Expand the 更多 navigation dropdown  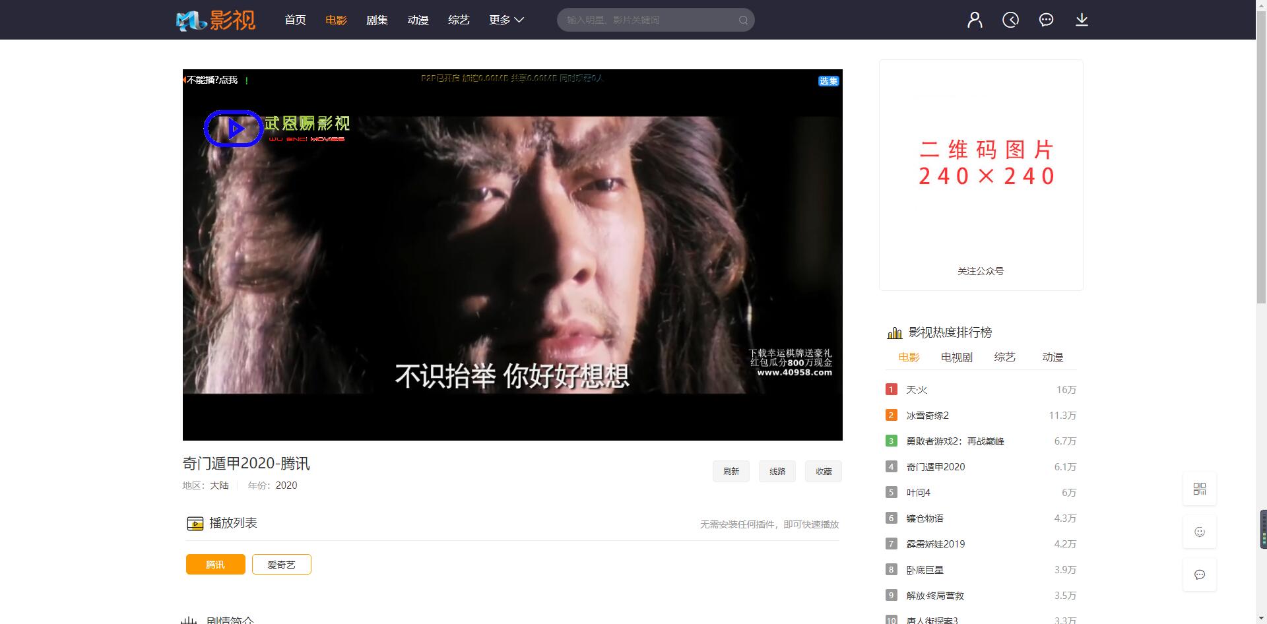(505, 20)
